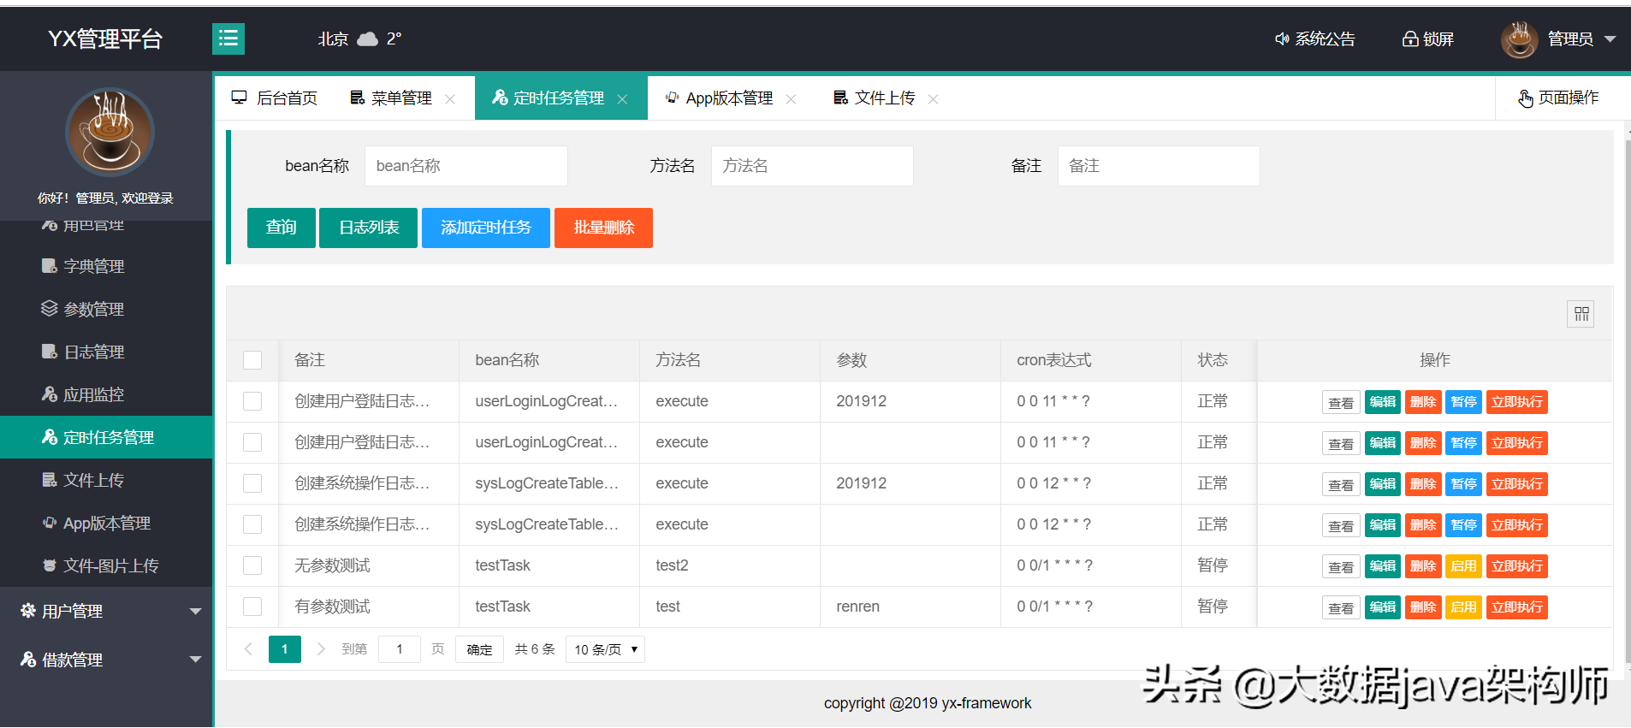The height and width of the screenshot is (728, 1631).
Task: Open the 页面操作 menu
Action: pyautogui.click(x=1558, y=98)
